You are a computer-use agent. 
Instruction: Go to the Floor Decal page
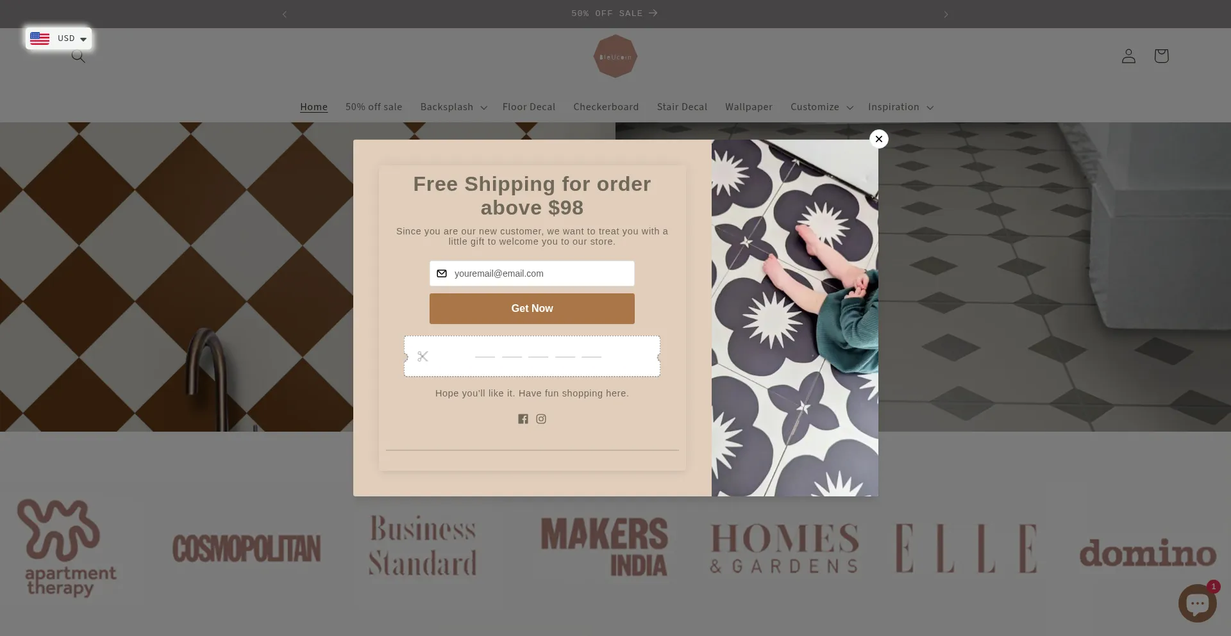(x=528, y=107)
